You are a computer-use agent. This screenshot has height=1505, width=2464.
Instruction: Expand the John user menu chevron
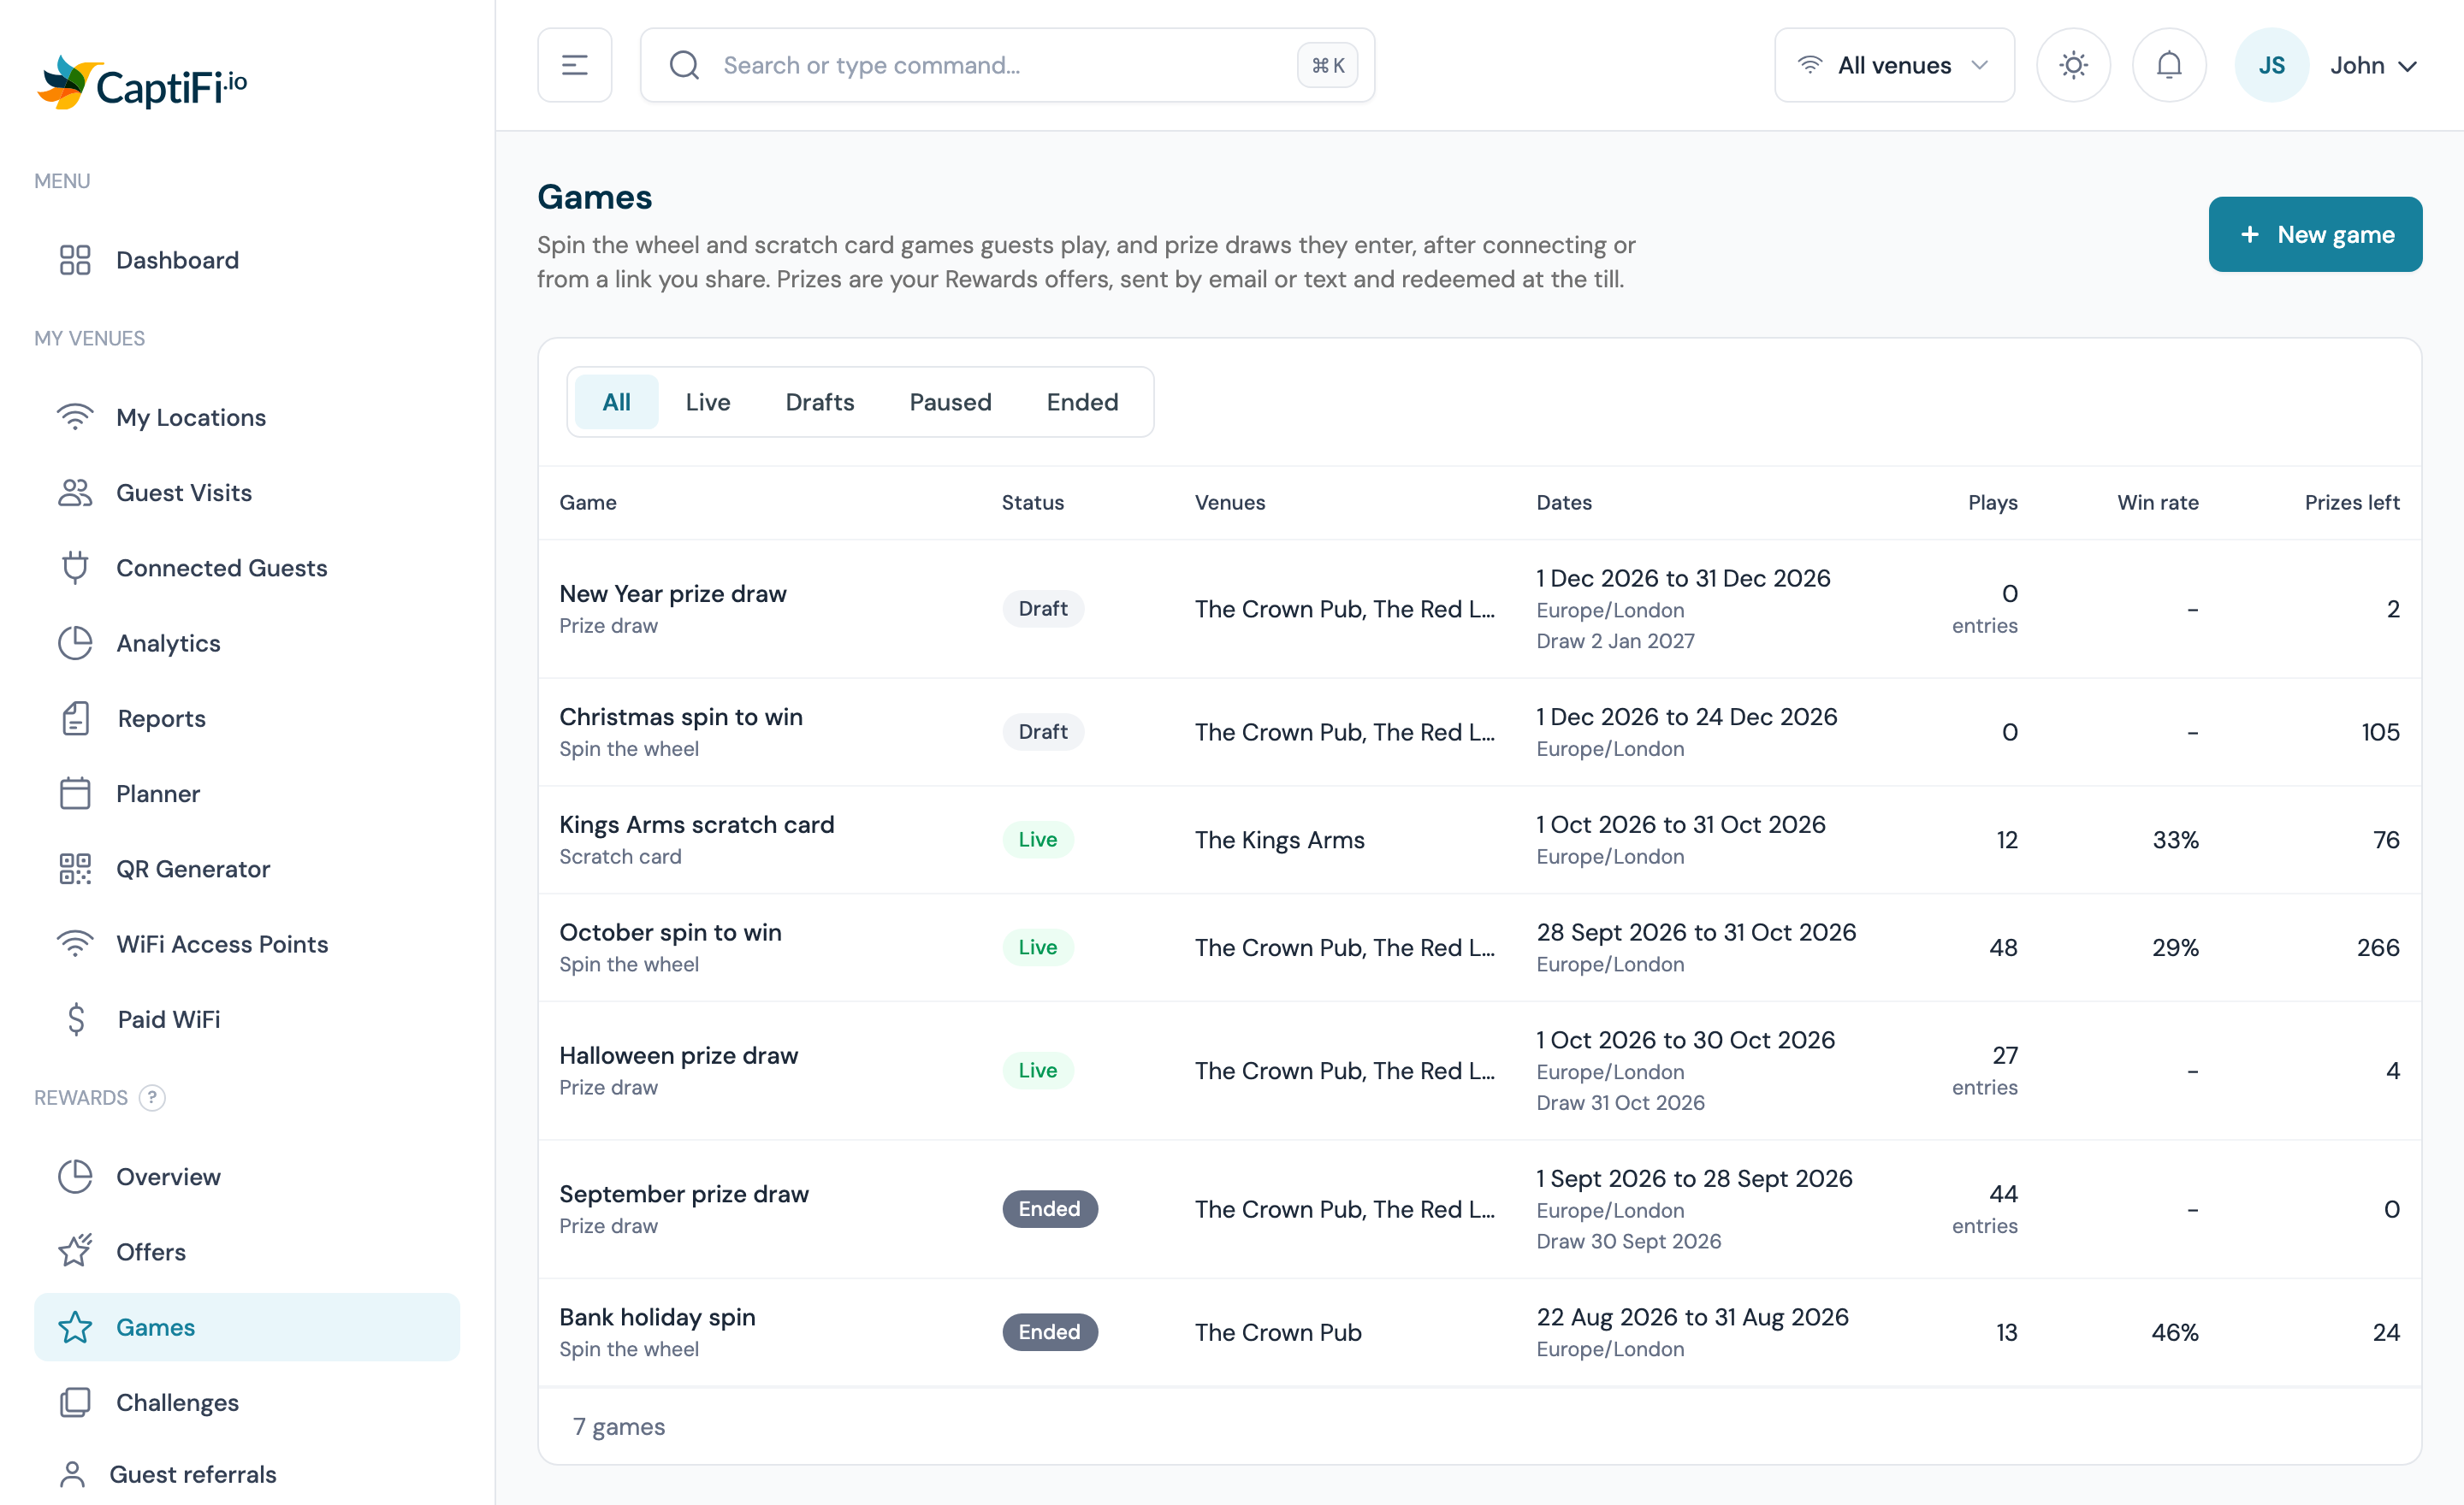[2408, 66]
